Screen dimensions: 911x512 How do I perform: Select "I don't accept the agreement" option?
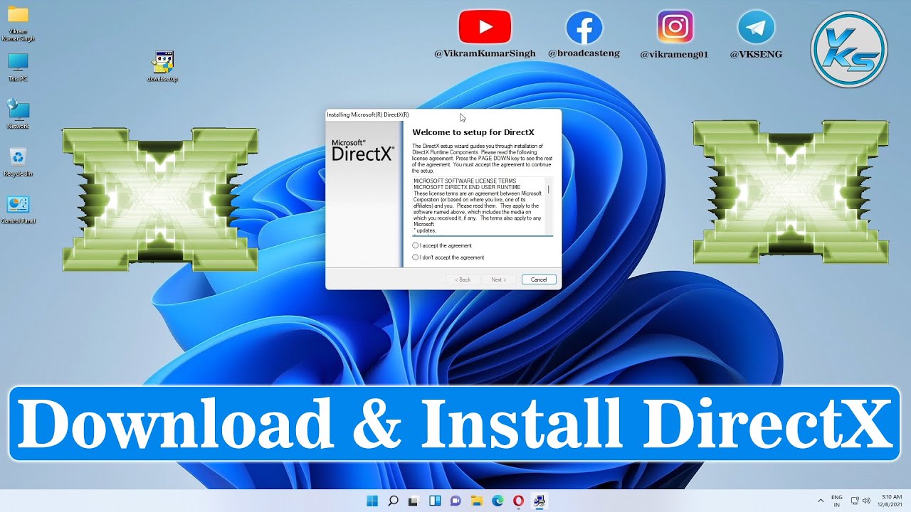pyautogui.click(x=416, y=257)
